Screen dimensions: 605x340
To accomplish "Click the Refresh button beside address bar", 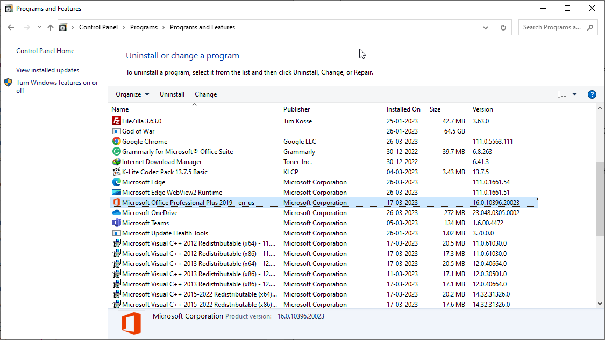I will coord(503,27).
